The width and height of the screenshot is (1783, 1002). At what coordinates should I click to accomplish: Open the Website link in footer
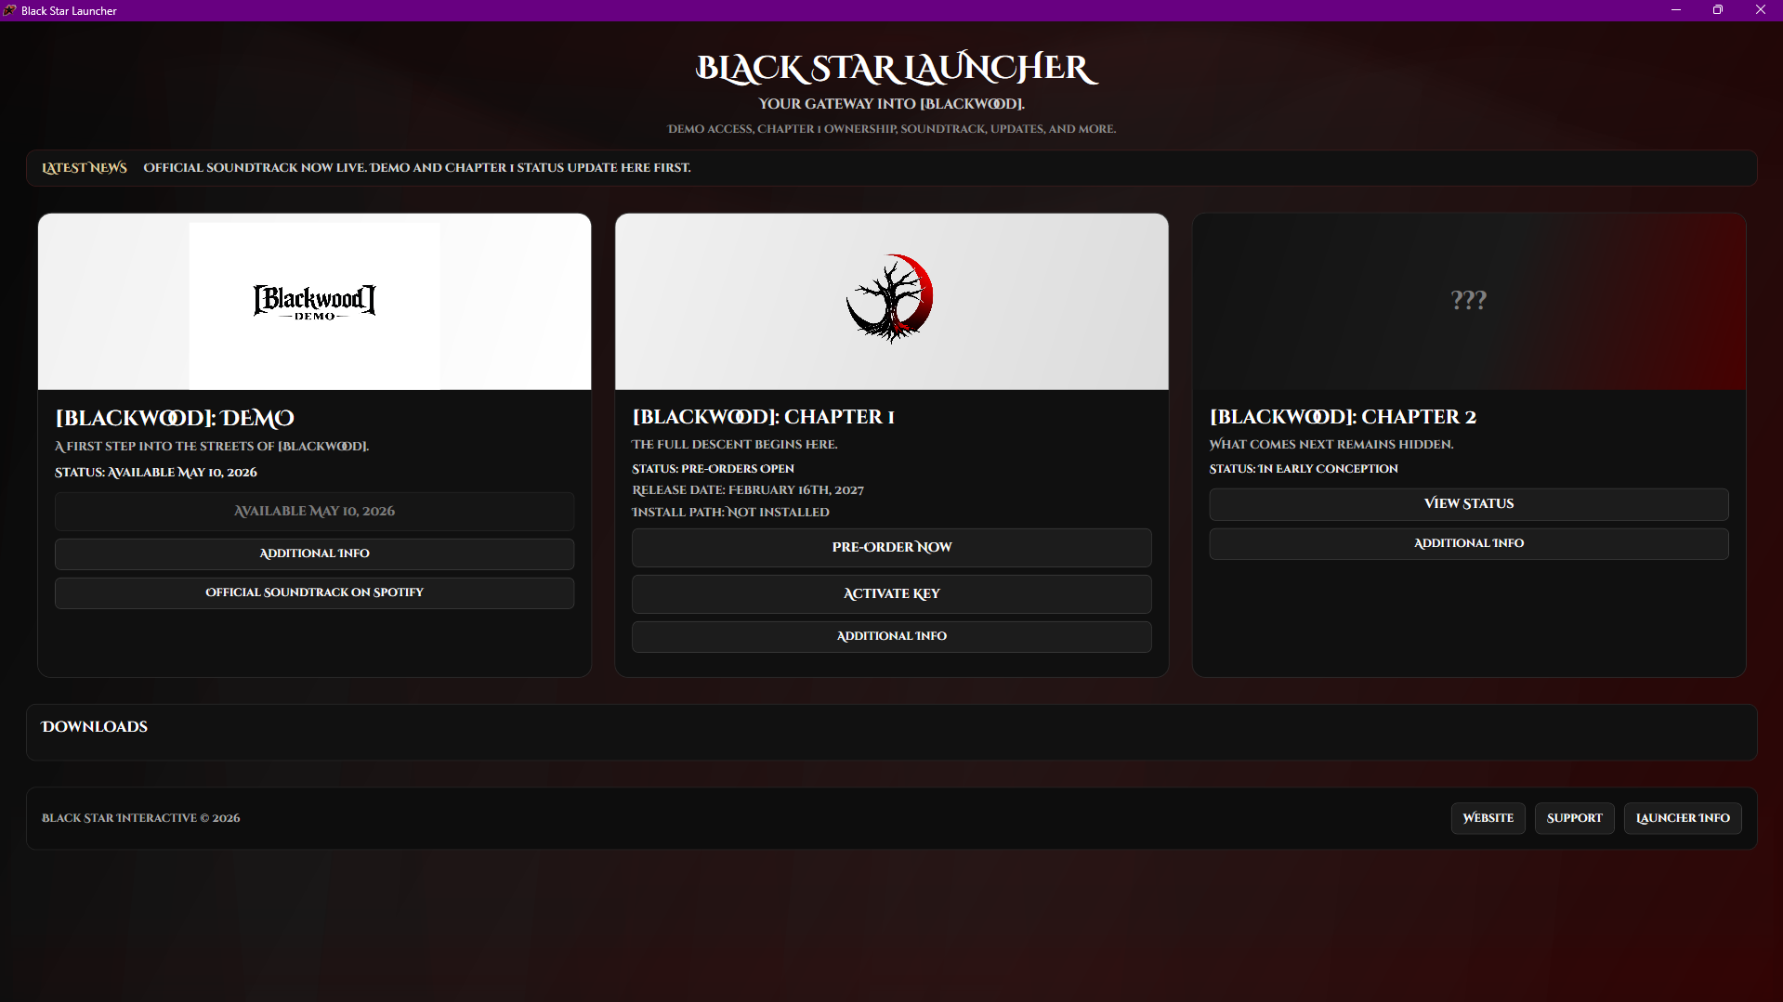coord(1488,818)
